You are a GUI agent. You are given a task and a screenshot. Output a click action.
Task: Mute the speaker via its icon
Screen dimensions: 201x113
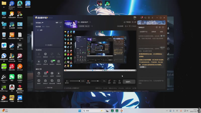[x=88, y=81]
